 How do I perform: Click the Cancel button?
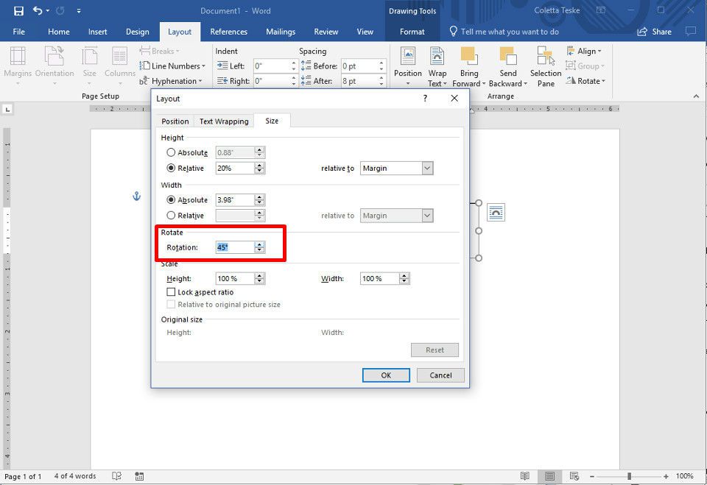pos(440,375)
